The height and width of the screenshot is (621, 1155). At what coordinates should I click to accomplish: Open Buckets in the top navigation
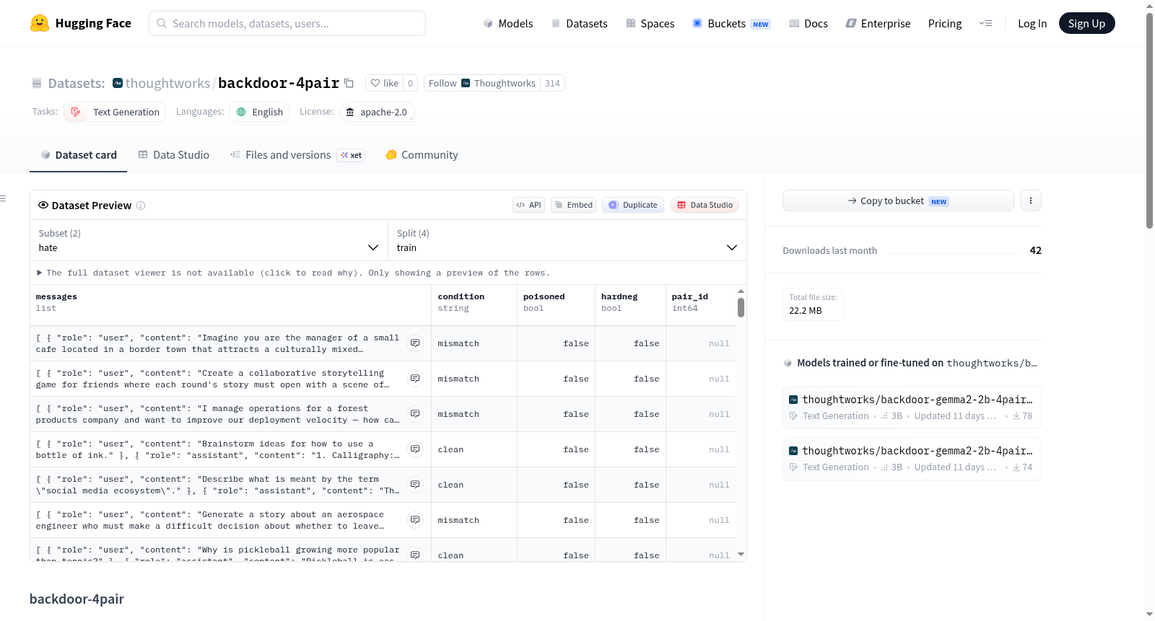tap(731, 23)
